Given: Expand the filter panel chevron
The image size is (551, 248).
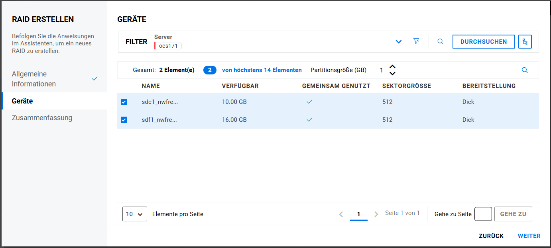Looking at the screenshot, I should pos(398,42).
